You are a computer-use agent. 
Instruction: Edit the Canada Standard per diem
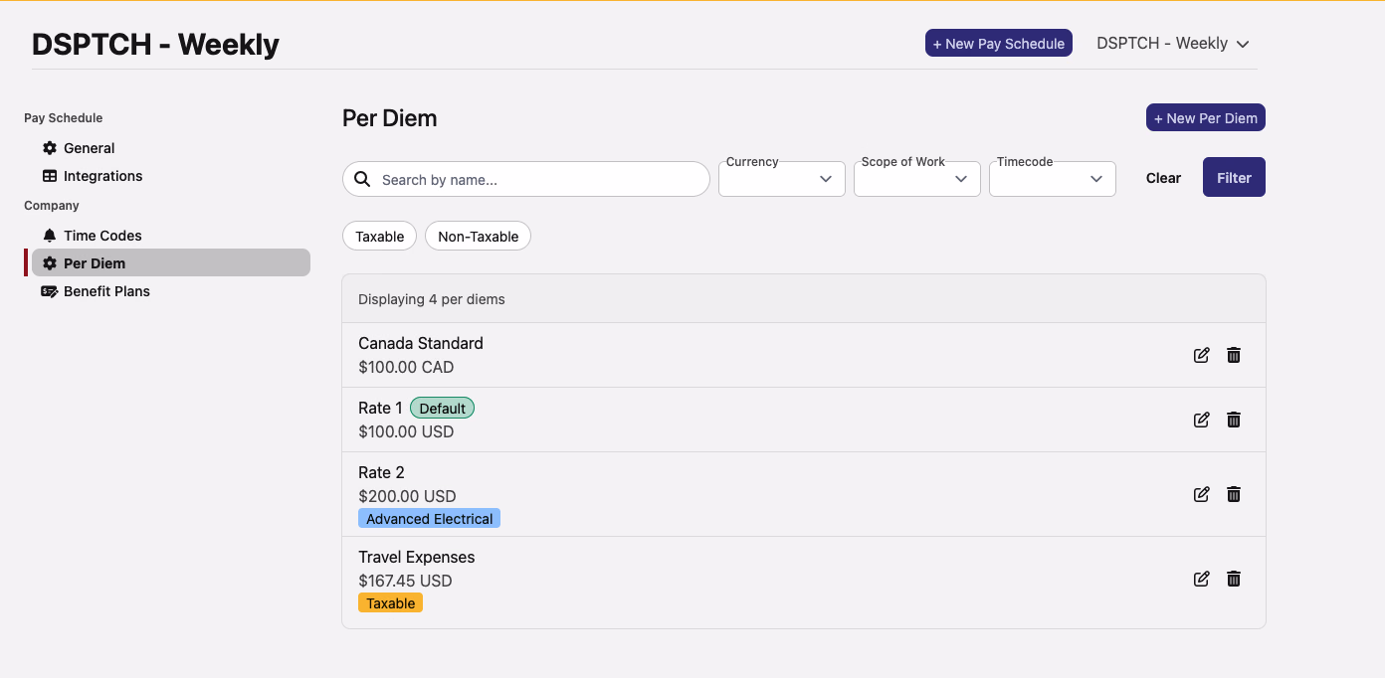[x=1202, y=355]
